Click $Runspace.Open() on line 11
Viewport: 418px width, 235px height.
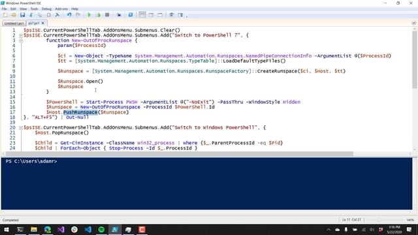point(80,82)
